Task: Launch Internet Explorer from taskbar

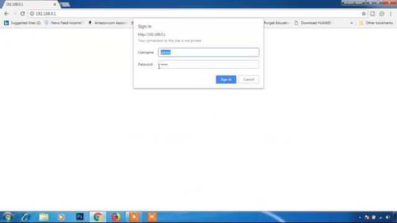Action: (26, 217)
